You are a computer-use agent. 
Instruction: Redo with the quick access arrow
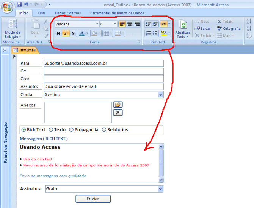click(x=37, y=5)
